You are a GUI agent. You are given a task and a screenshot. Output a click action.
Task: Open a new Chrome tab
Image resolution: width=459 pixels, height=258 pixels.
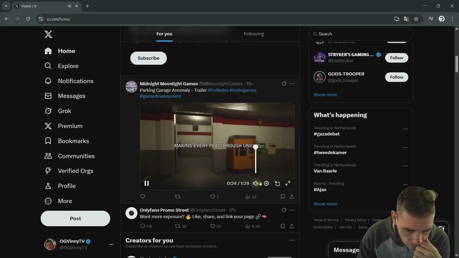pos(87,6)
